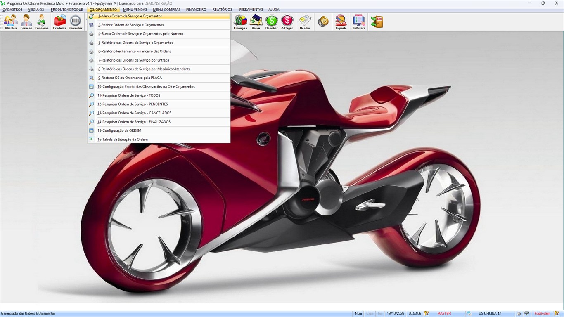
Task: Click the green Receber dollar icon
Action: pyautogui.click(x=272, y=22)
